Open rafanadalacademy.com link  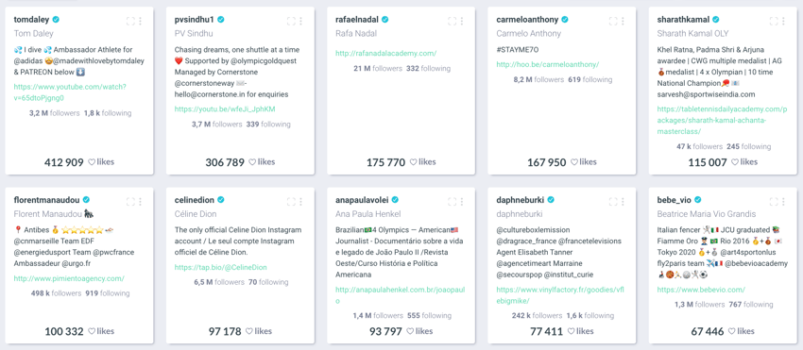click(386, 53)
